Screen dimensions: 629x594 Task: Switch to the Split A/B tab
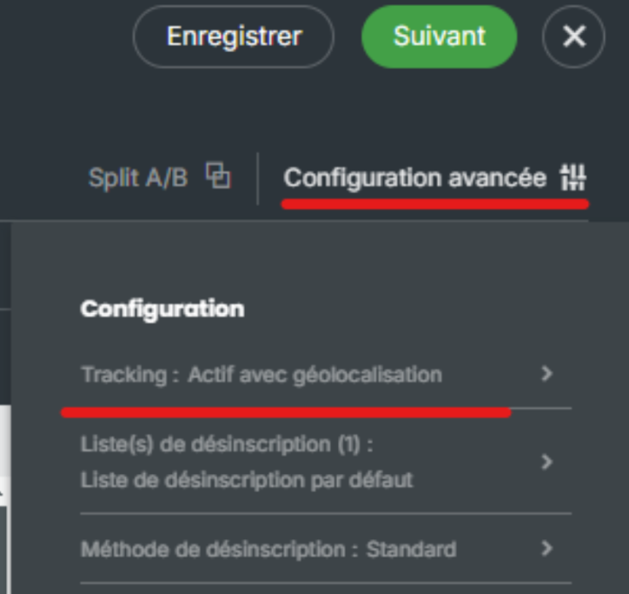pos(139,177)
